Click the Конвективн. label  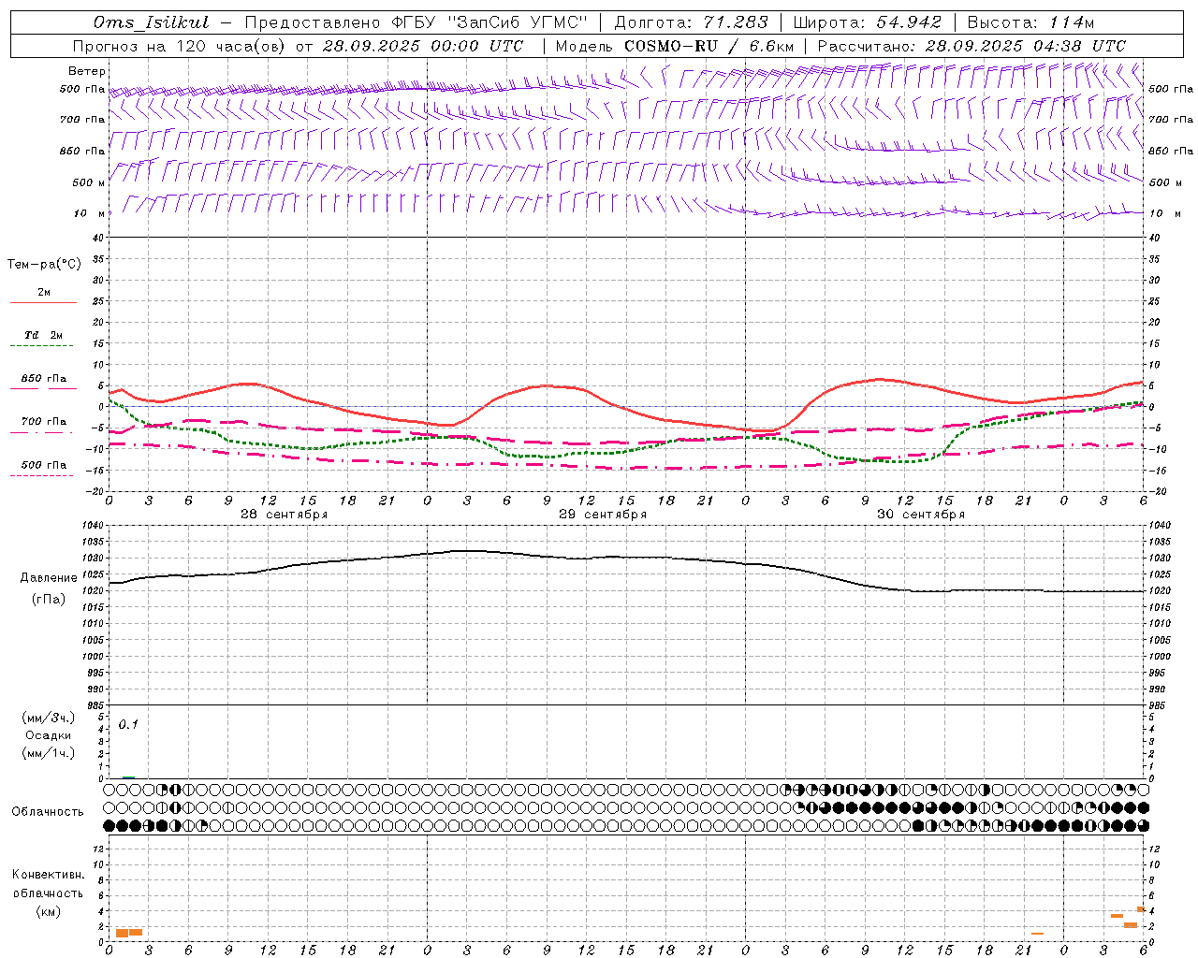tap(49, 875)
